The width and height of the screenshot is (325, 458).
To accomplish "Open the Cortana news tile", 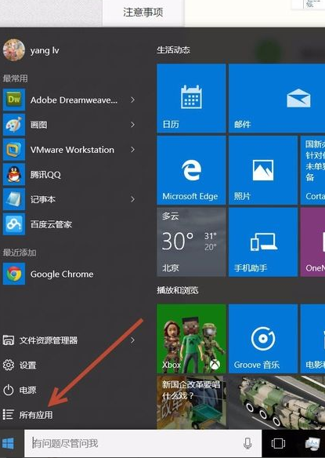I will click(312, 170).
